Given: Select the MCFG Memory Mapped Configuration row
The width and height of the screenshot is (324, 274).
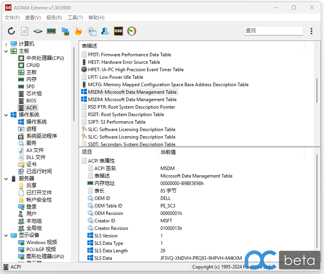Looking at the screenshot, I should pyautogui.click(x=165, y=84).
